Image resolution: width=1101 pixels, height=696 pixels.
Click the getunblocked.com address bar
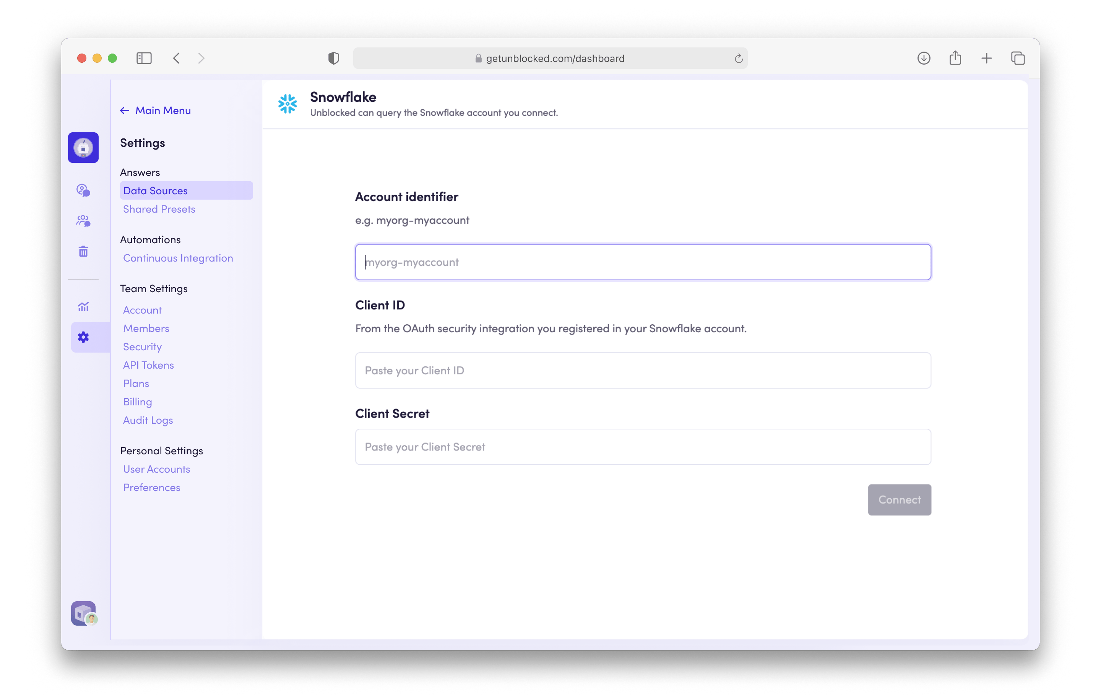coord(550,58)
